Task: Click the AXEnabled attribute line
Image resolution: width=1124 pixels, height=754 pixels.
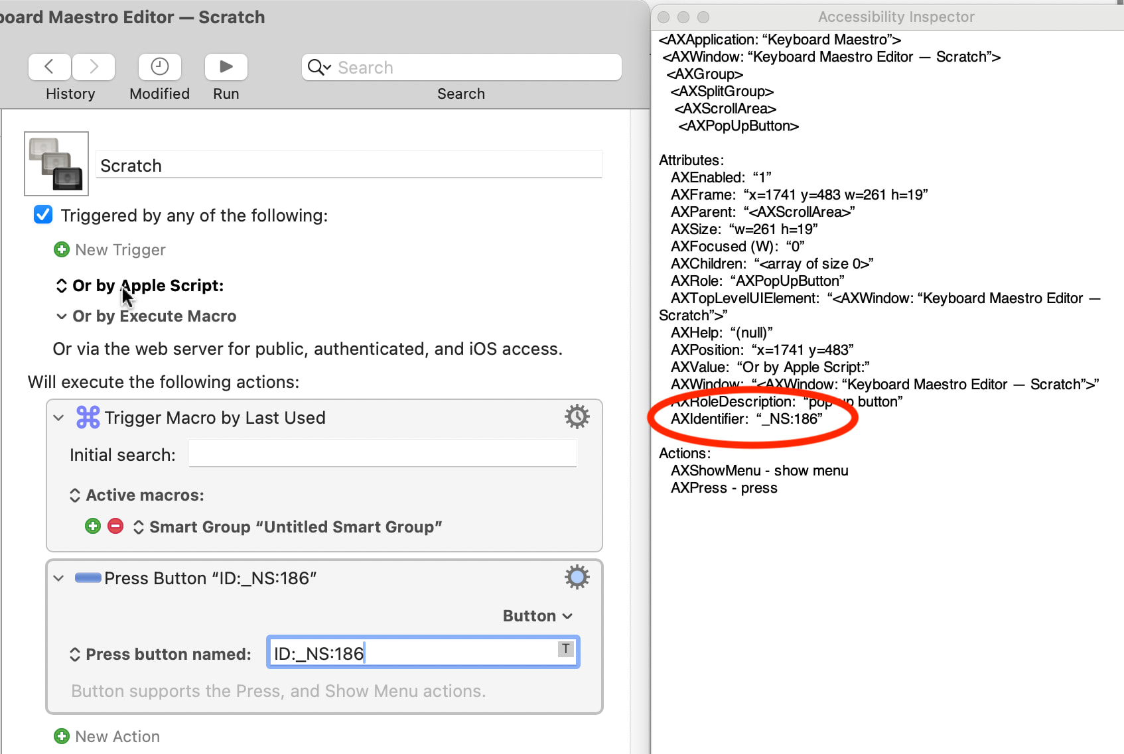Action: point(721,178)
